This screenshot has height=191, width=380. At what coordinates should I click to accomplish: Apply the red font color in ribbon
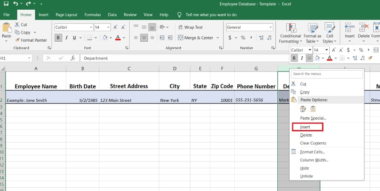tap(117, 38)
